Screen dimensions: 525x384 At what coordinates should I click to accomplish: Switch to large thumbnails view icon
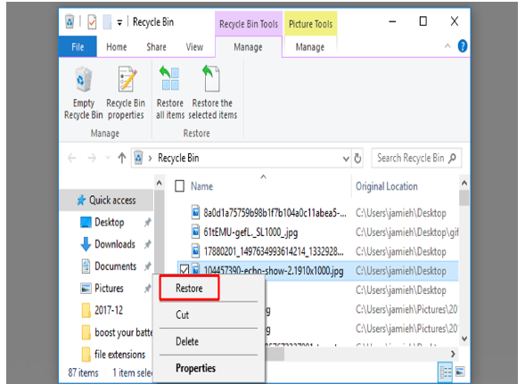click(460, 372)
